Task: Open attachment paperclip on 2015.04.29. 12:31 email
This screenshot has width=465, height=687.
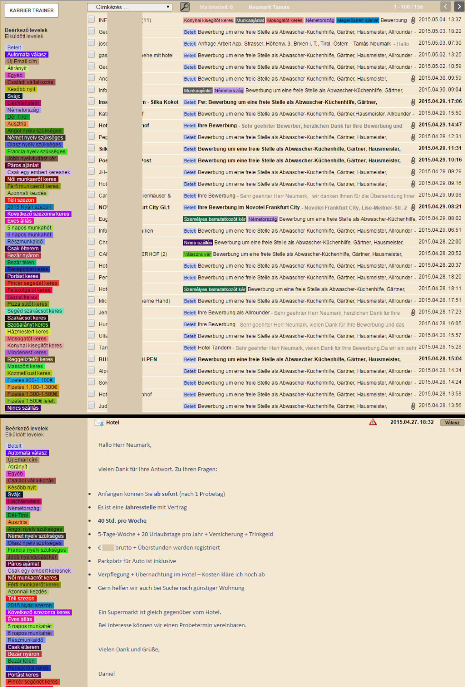Action: [413, 137]
